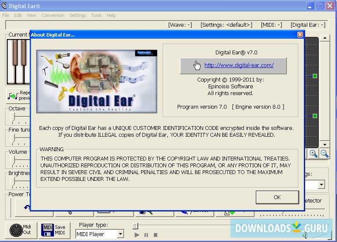The width and height of the screenshot is (337, 242).
Task: Click the 'Program version 7.0' text
Action: click(202, 107)
